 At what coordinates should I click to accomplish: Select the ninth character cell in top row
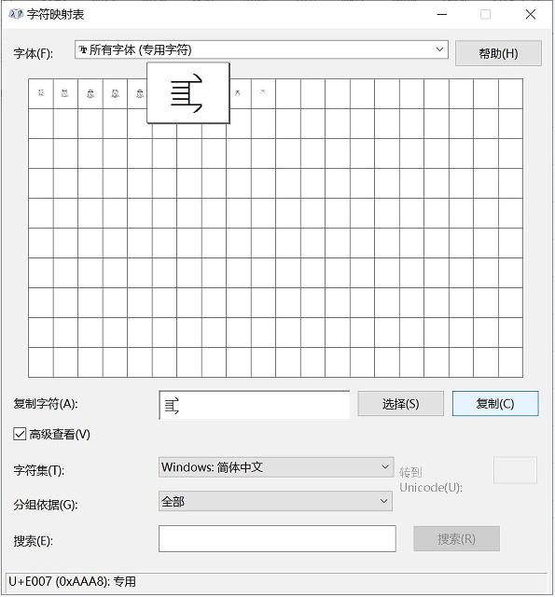[239, 93]
